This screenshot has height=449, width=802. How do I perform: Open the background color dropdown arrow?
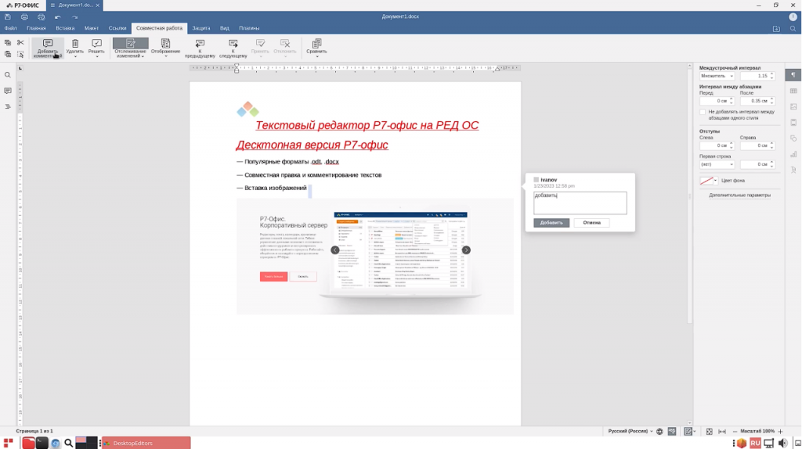click(716, 181)
